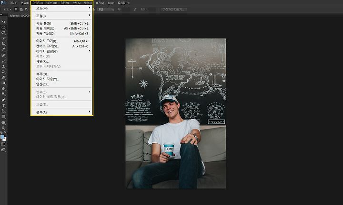Select the Path Selection tool
This screenshot has width=343, height=205.
pos(3,111)
